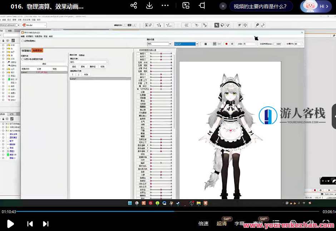Toggle visibility of the top part in parts palette
This screenshot has height=231, width=336.
[x=3, y=45]
